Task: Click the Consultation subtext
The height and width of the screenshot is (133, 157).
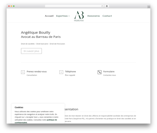Action: pos(32,75)
